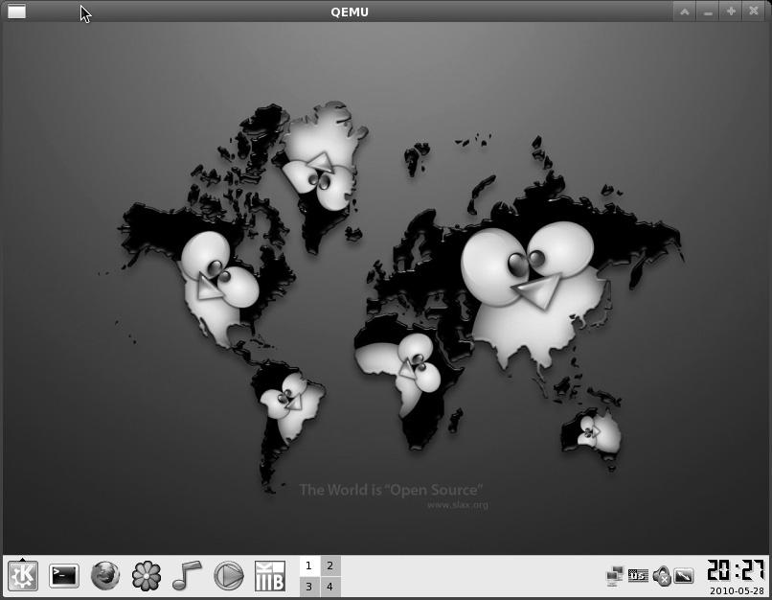Open the music note audio player
Screen dimensions: 772x600
tap(187, 575)
